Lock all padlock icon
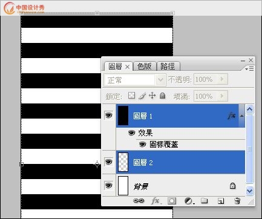 click(x=163, y=96)
